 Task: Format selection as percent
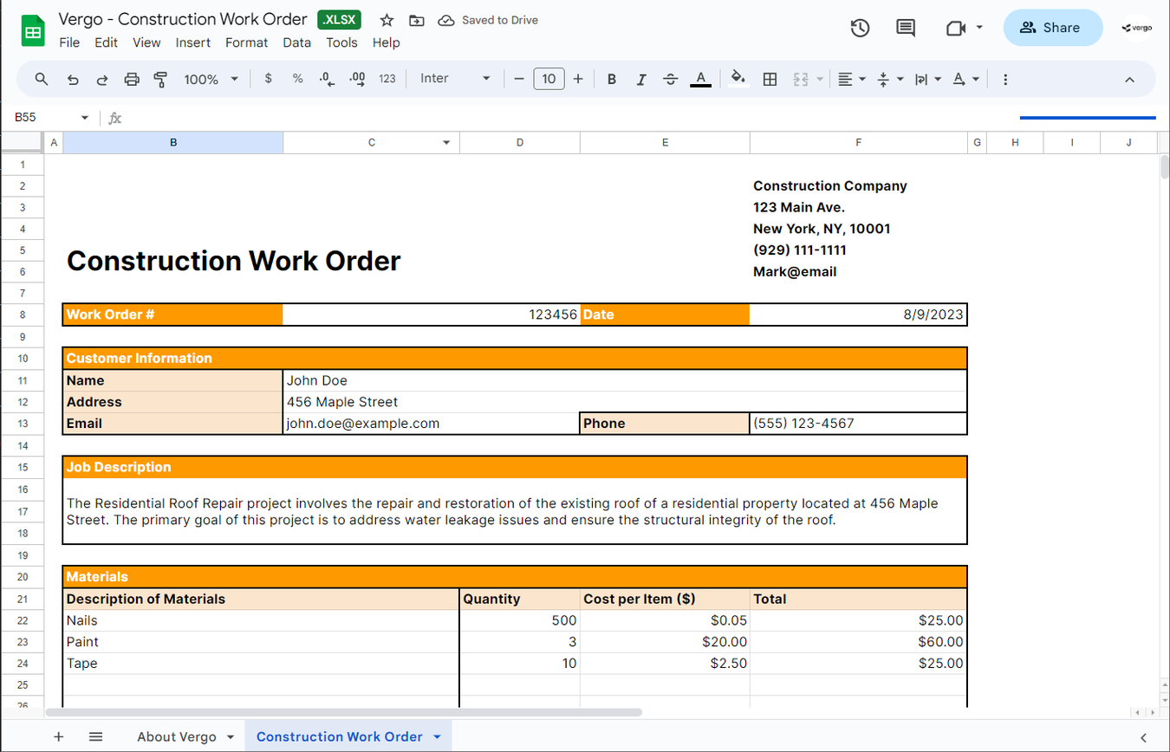(x=297, y=79)
